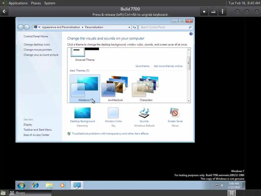This screenshot has height=196, width=261.
Task: Maximize the Personalization window
Action: [x=182, y=21]
